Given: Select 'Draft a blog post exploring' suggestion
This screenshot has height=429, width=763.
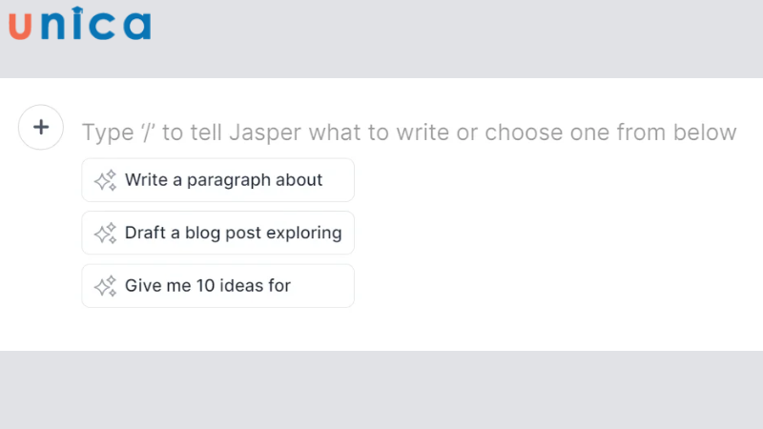Looking at the screenshot, I should click(x=233, y=233).
